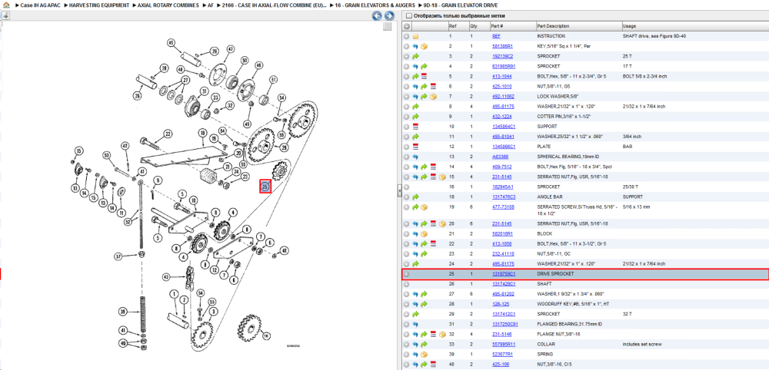Click package icon in BLOCK 582018R1 row

coord(424,234)
